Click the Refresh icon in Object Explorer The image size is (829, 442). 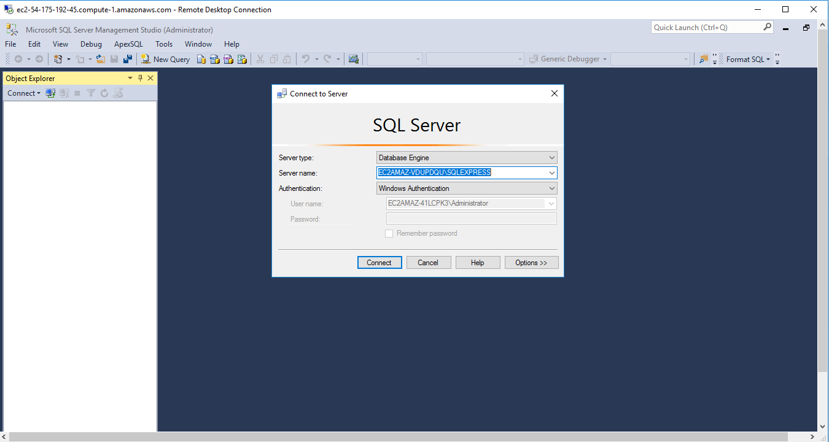(x=104, y=93)
